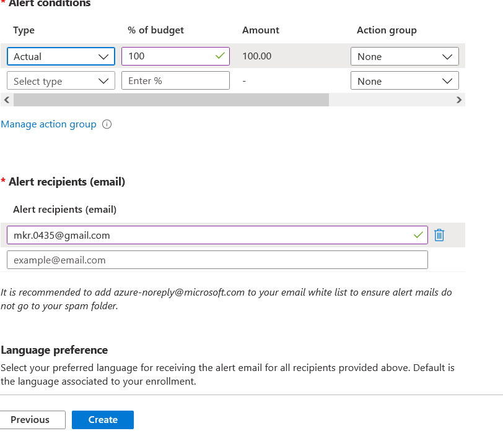Screen dimensions: 503x444
Task: Click the Action group column header
Action: 387,30
